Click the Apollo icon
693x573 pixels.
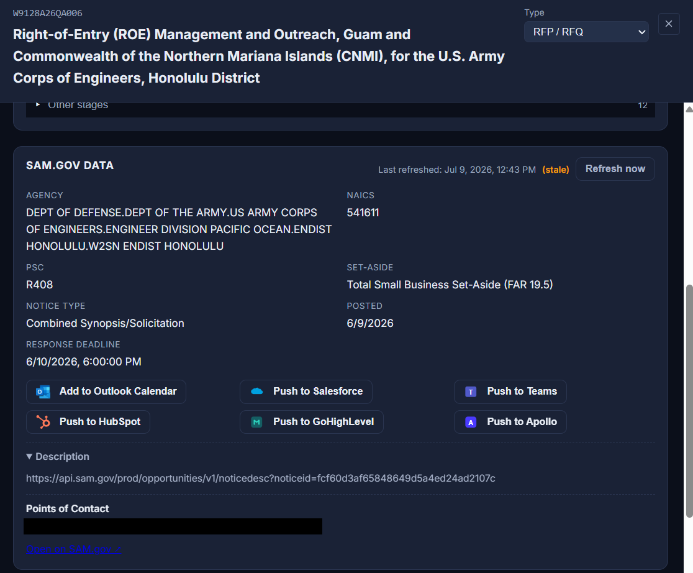tap(471, 422)
